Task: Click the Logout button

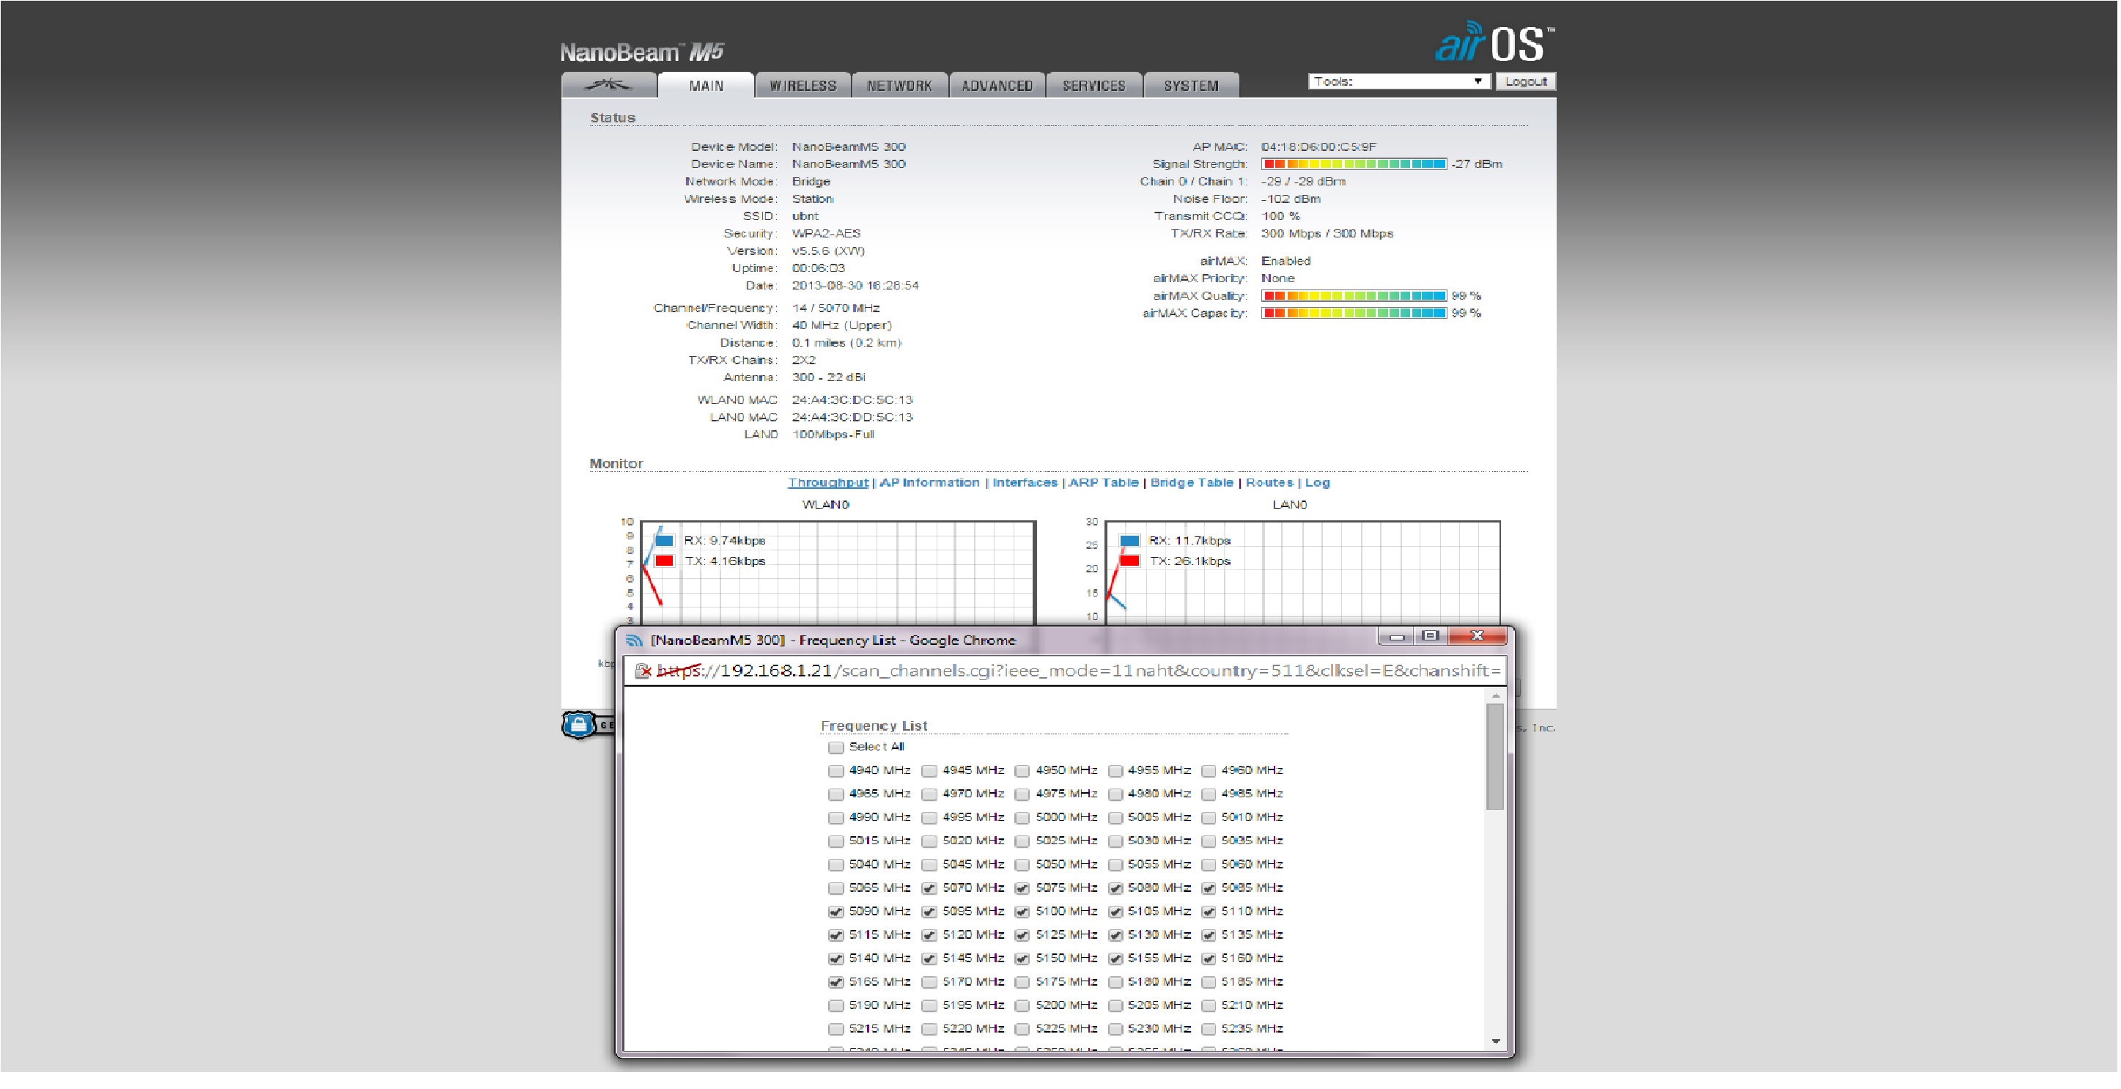Action: click(x=1526, y=81)
